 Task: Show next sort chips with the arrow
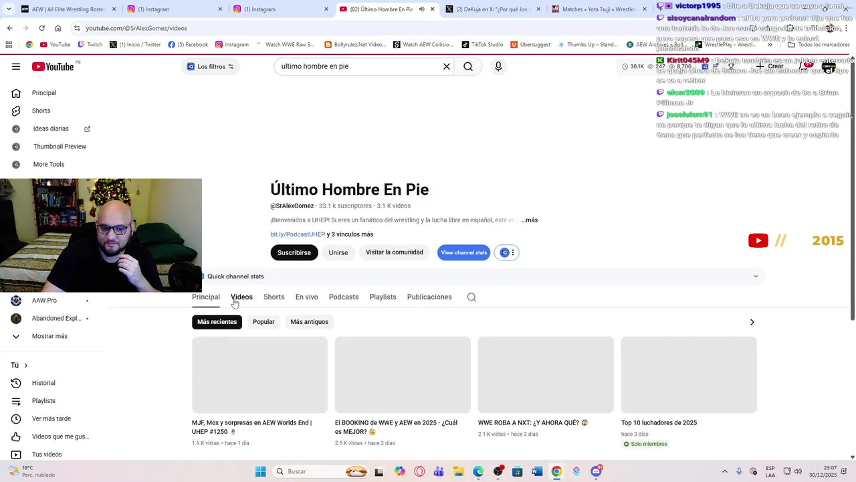coord(752,322)
